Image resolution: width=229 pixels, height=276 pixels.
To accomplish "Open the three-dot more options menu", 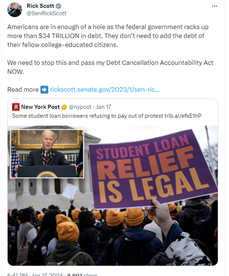I will pos(214,6).
